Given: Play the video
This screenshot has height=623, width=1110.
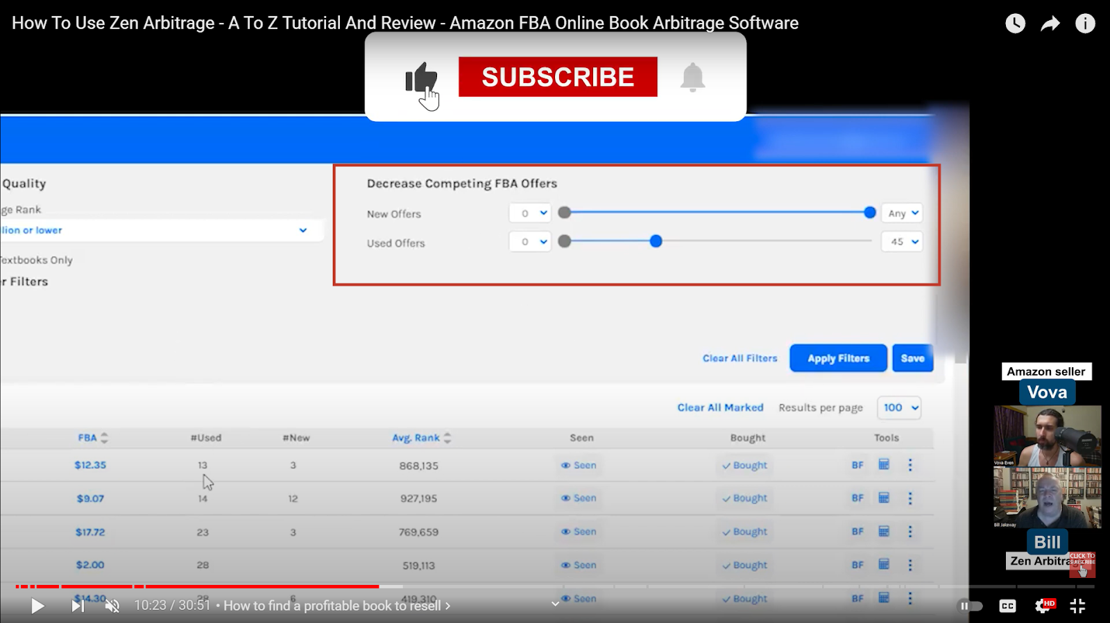Looking at the screenshot, I should point(37,606).
